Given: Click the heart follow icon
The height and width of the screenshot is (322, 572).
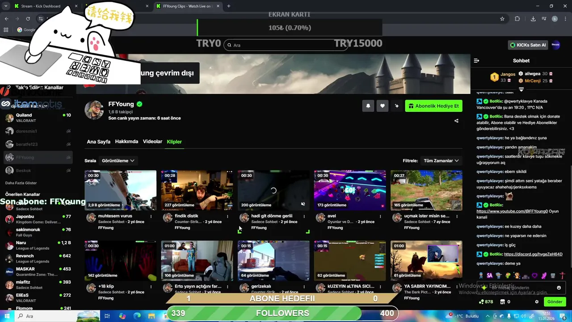Looking at the screenshot, I should point(383,106).
